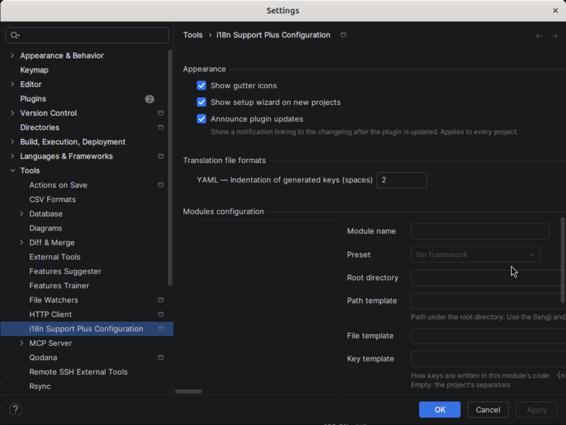This screenshot has height=425, width=566.
Task: Open Rsync settings
Action: 40,386
